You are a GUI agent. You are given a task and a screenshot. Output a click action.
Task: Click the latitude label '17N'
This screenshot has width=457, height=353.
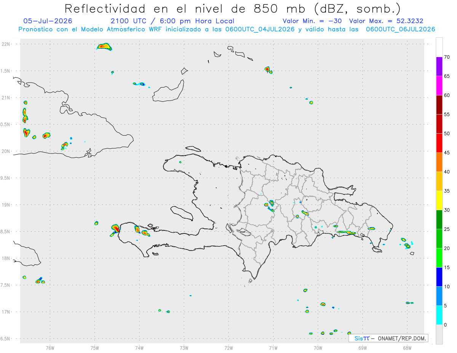click(x=6, y=312)
